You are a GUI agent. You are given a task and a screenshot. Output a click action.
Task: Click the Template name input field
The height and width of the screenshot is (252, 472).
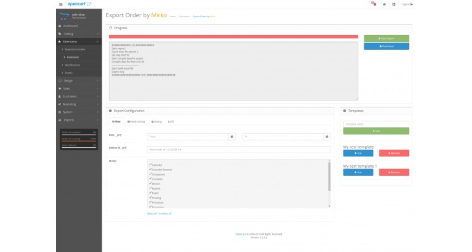[x=376, y=124]
